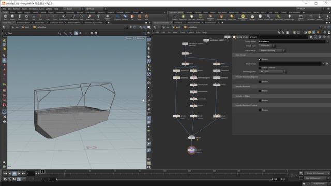
Task: Open the Persp camera viewport dropdown
Action: [129, 38]
